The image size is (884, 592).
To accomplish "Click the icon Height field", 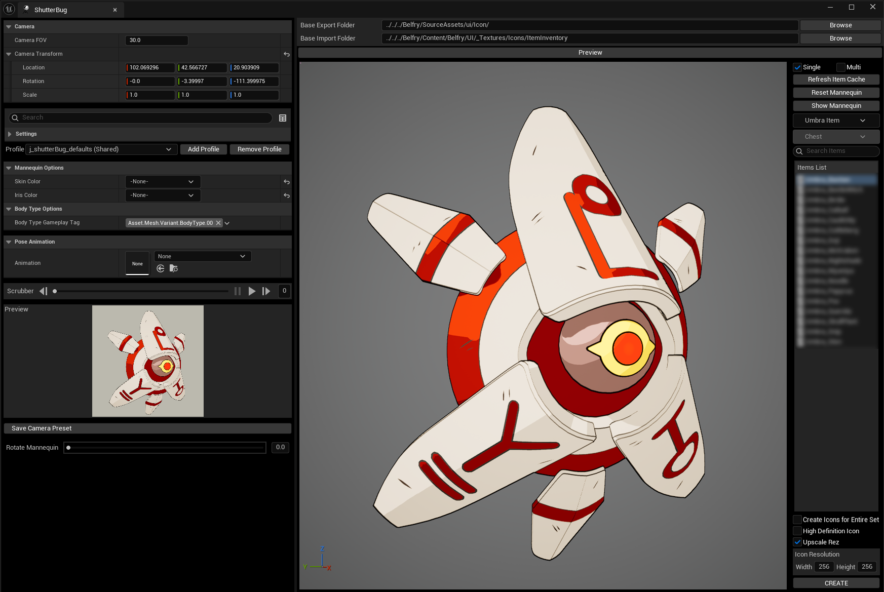I will tap(867, 567).
